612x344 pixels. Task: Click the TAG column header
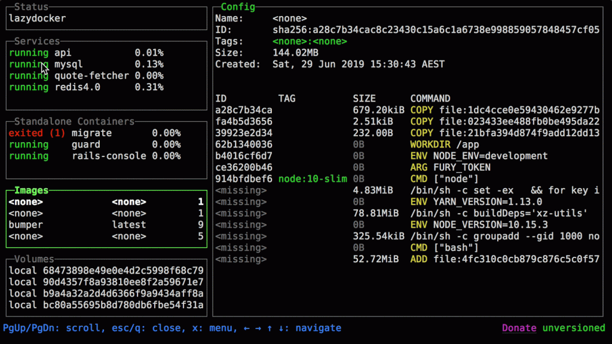tap(287, 99)
